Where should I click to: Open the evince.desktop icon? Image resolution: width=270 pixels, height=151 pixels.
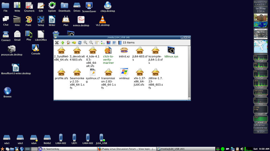click(x=81, y=21)
